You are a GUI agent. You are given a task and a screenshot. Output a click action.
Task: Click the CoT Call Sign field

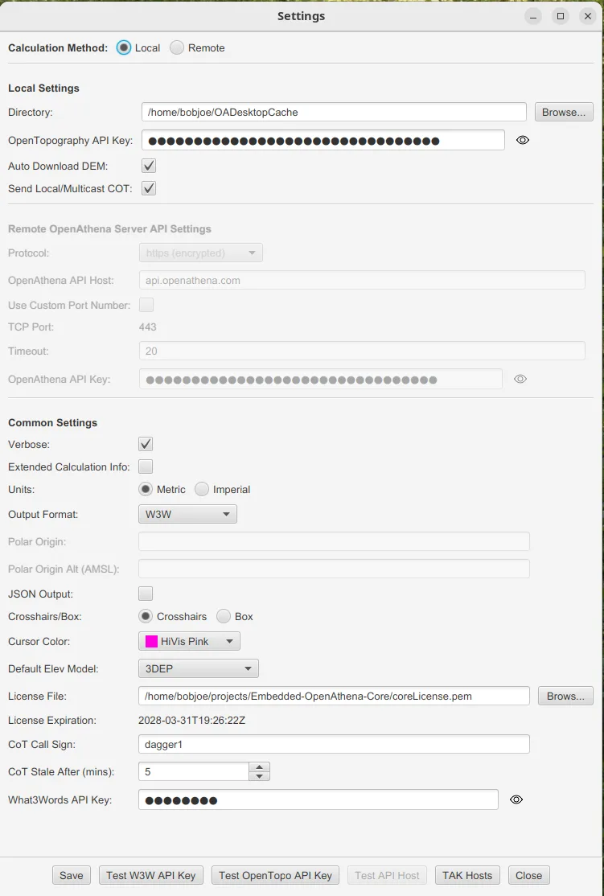[x=334, y=744]
